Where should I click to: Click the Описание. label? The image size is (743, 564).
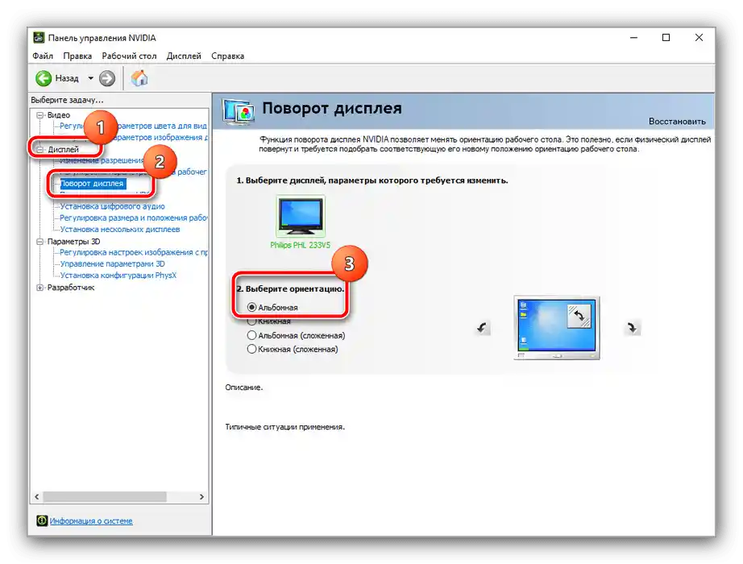(243, 388)
